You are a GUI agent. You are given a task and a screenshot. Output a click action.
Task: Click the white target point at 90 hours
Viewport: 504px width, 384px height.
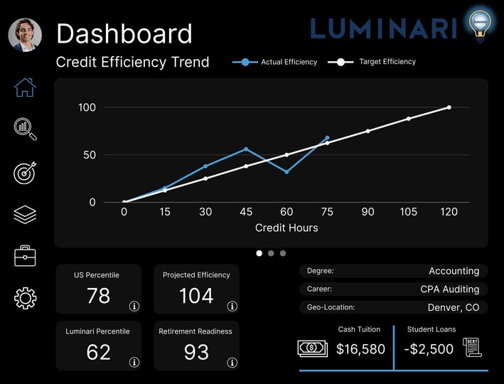click(368, 131)
